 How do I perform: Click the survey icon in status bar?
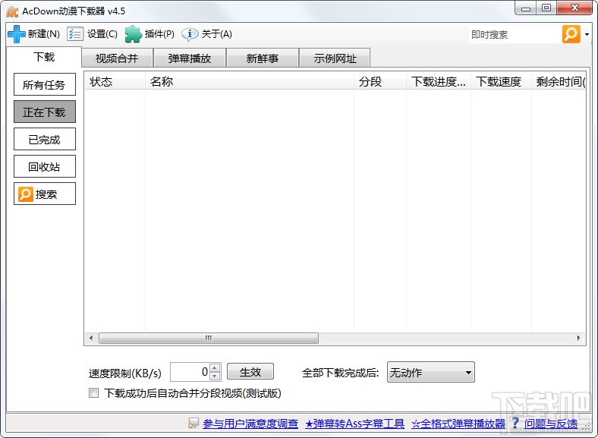(x=194, y=423)
